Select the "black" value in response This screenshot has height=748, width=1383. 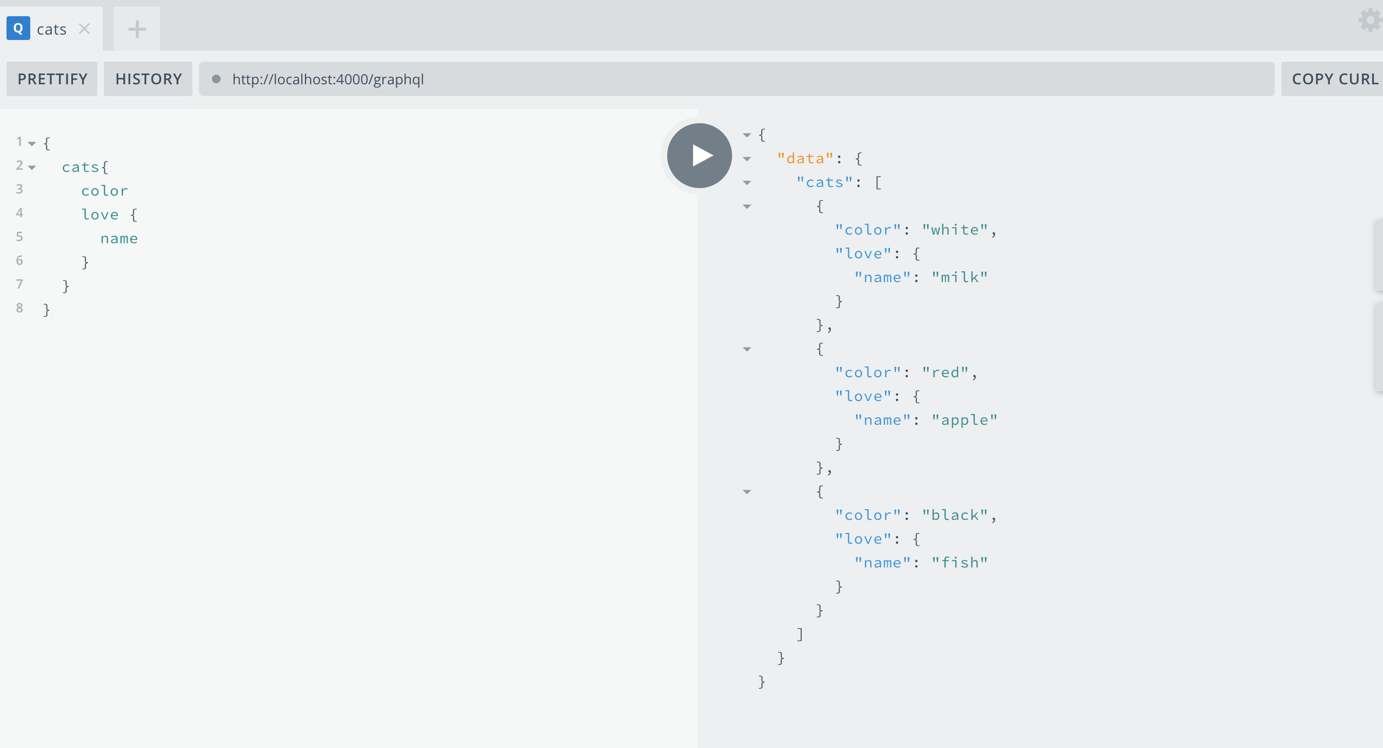click(955, 515)
